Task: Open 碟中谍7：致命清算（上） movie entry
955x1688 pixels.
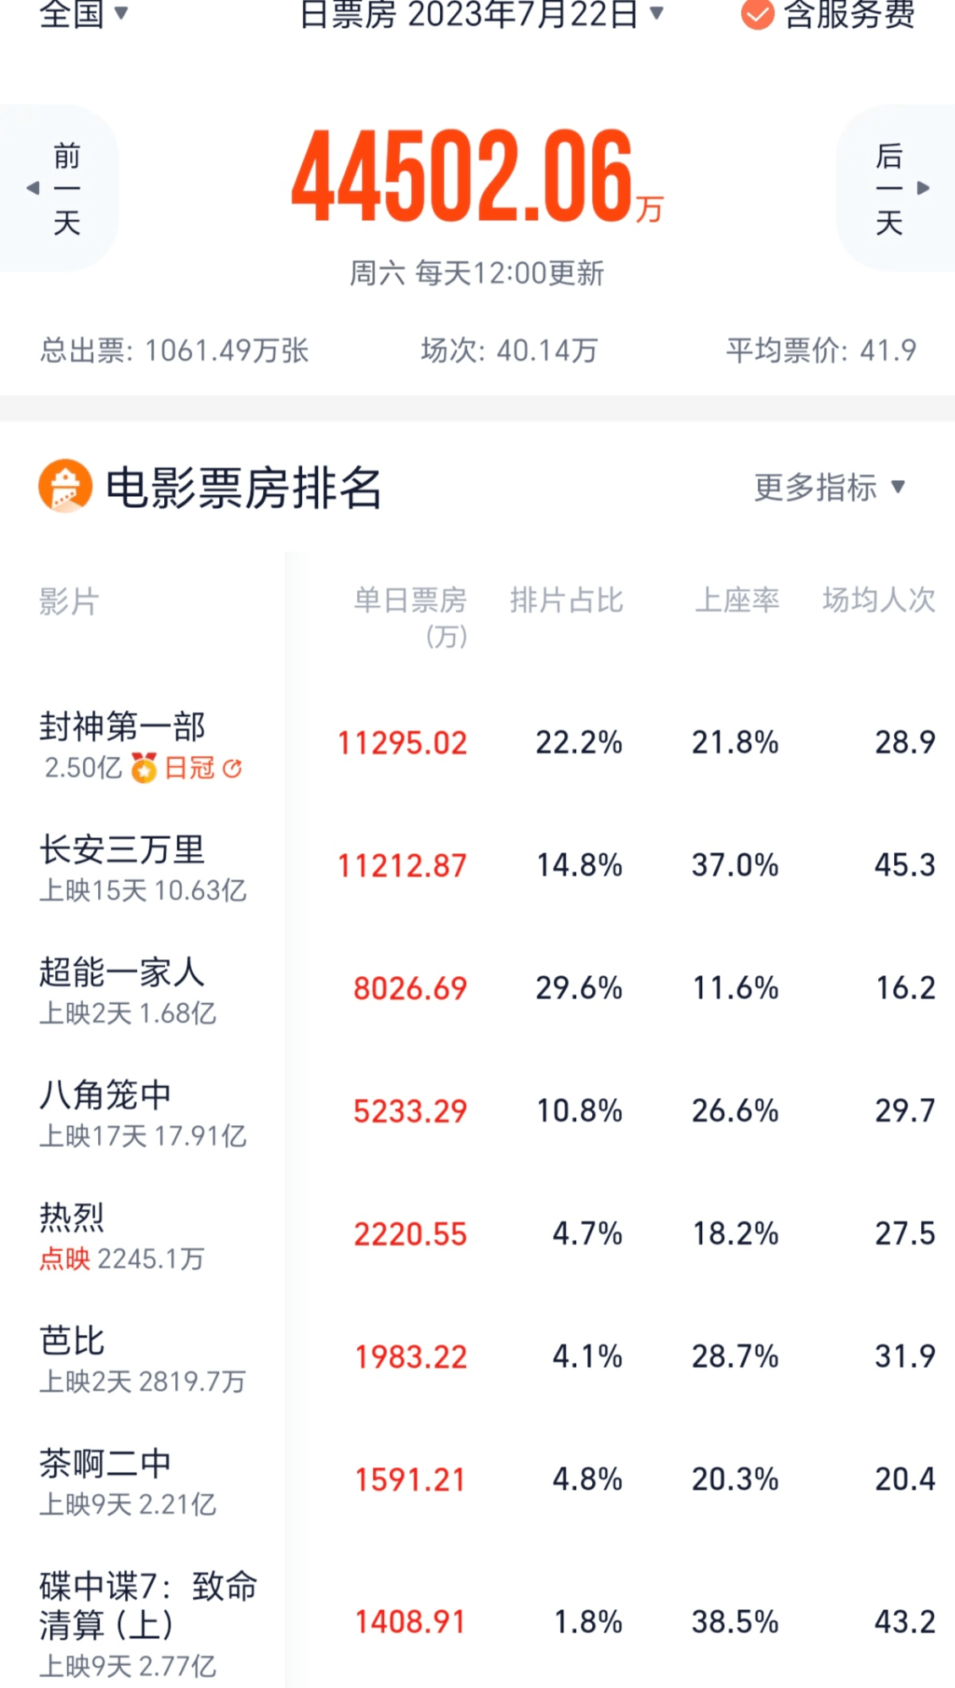Action: tap(147, 1605)
